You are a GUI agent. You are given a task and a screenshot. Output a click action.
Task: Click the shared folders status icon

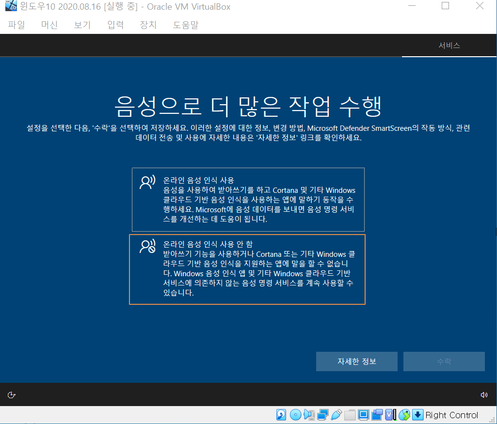coord(350,415)
